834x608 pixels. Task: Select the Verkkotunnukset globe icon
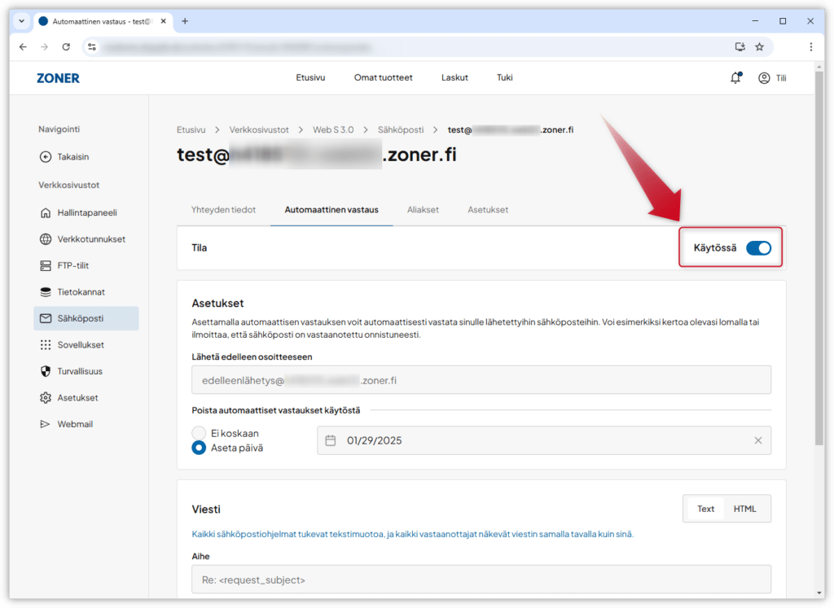click(46, 239)
